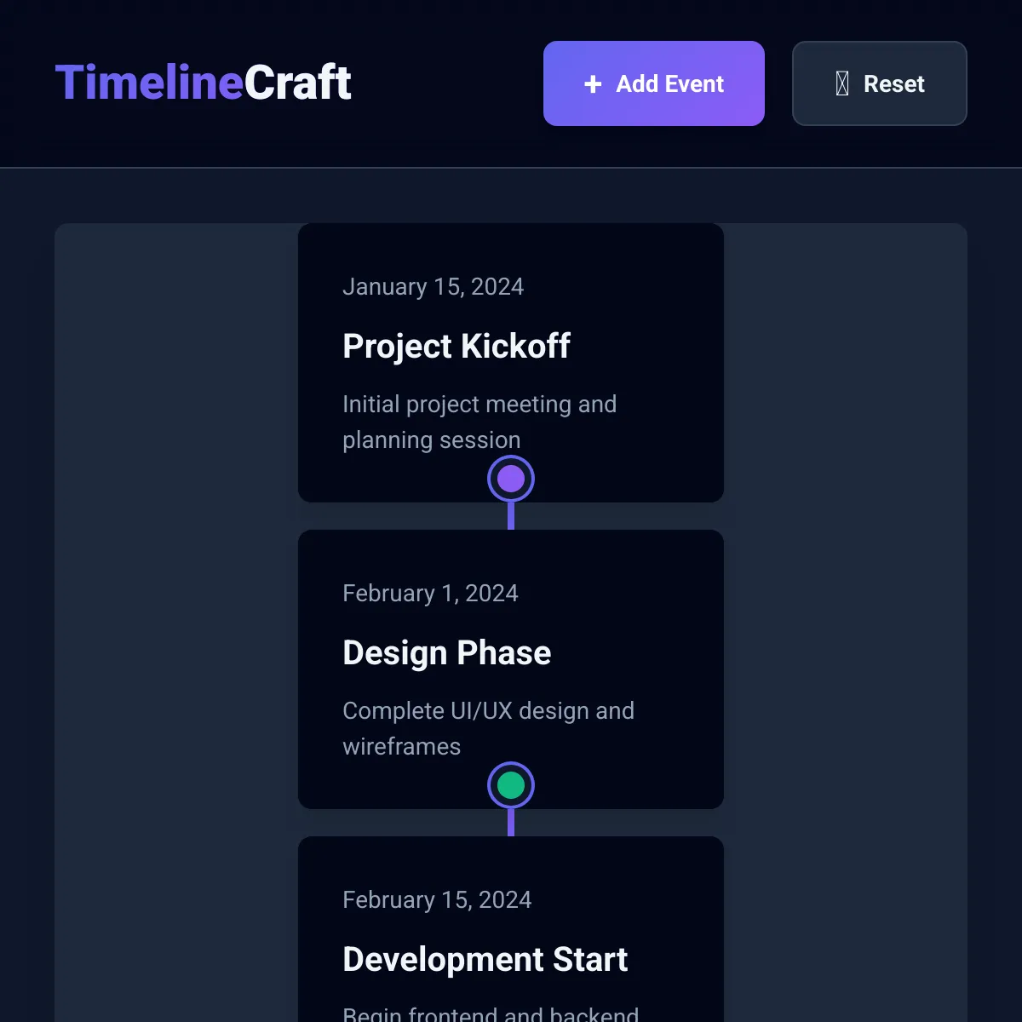Select the purple Project Kickoff timeline marker
1022x1022 pixels.
click(x=511, y=479)
